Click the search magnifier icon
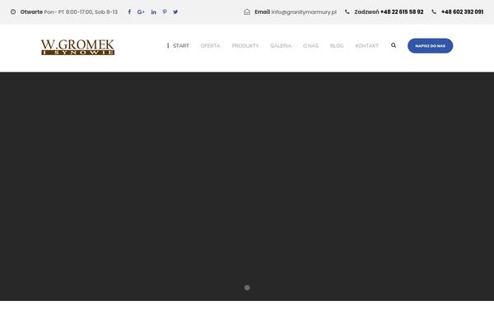The height and width of the screenshot is (329, 494). tap(394, 45)
